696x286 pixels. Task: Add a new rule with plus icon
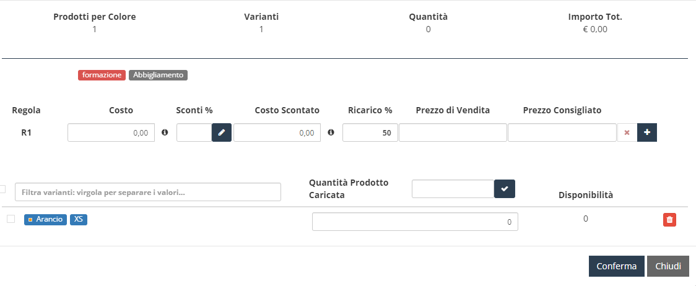pos(647,132)
